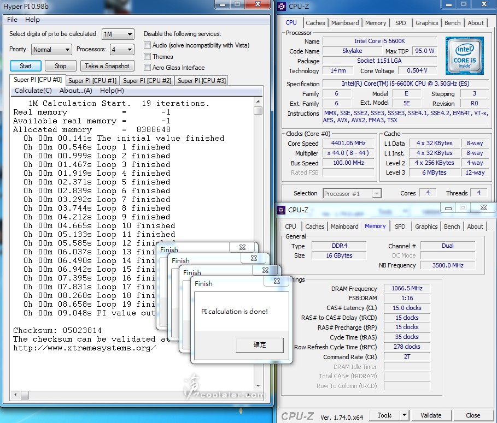Toggle the Aero Glass Interface checkbox

click(x=147, y=67)
